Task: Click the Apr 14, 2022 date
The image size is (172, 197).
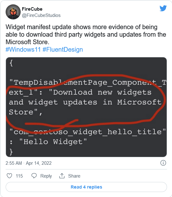Action: (x=39, y=163)
